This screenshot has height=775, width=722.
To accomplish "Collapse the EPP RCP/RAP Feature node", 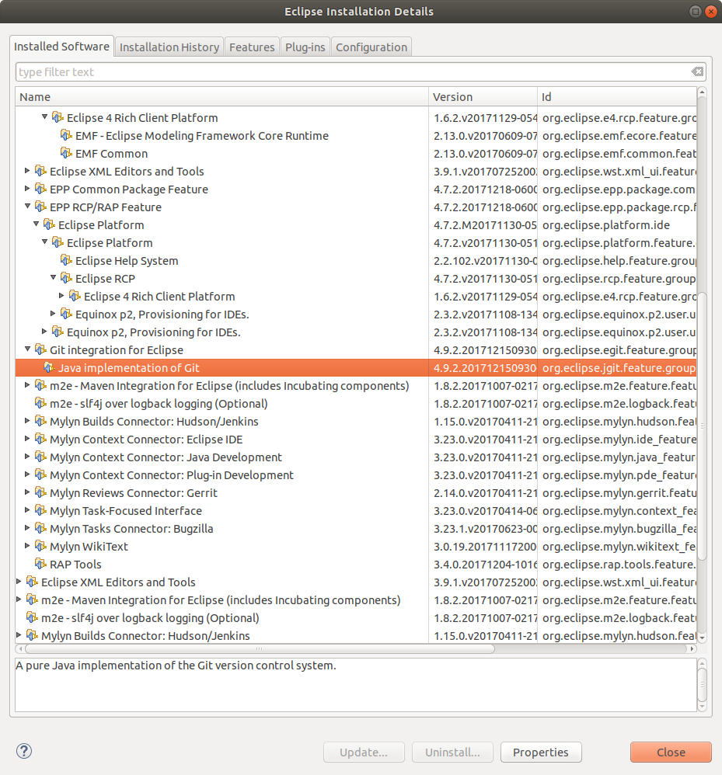I will pyautogui.click(x=28, y=206).
